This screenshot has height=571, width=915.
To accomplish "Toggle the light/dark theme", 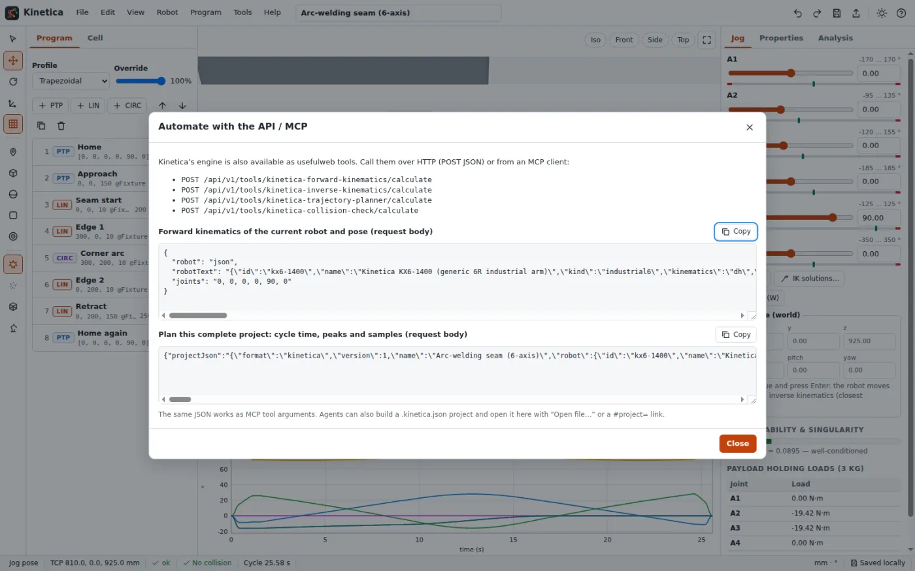I will click(x=882, y=13).
